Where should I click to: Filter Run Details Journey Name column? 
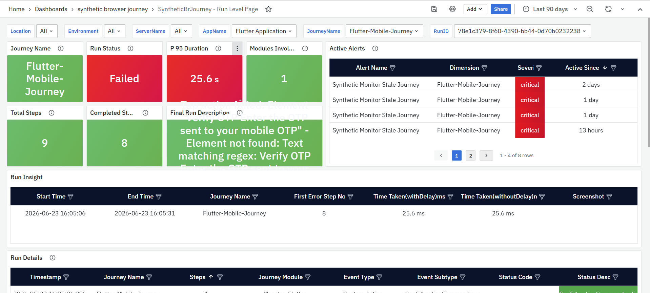(x=149, y=277)
